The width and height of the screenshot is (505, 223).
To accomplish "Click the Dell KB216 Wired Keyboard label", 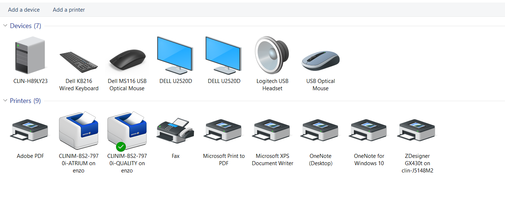I will click(79, 85).
